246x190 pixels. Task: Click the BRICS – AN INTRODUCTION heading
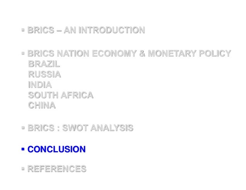pos(86,30)
